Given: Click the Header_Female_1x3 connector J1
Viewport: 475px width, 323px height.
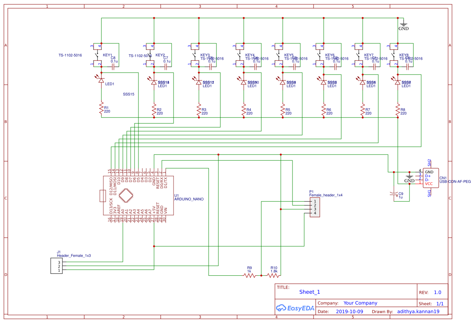Looking at the screenshot, I should 57,265.
